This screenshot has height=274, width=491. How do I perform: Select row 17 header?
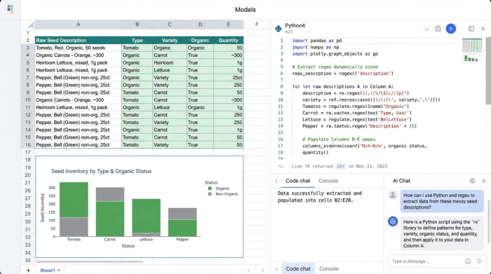click(x=28, y=152)
